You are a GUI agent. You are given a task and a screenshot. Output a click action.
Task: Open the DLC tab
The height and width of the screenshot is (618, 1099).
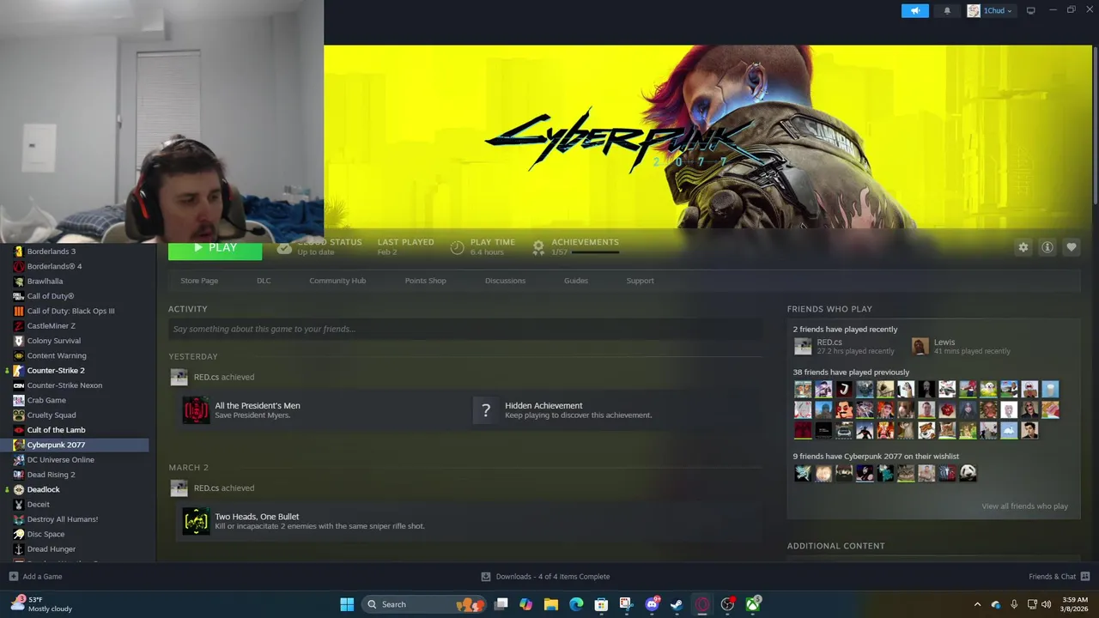point(264,281)
